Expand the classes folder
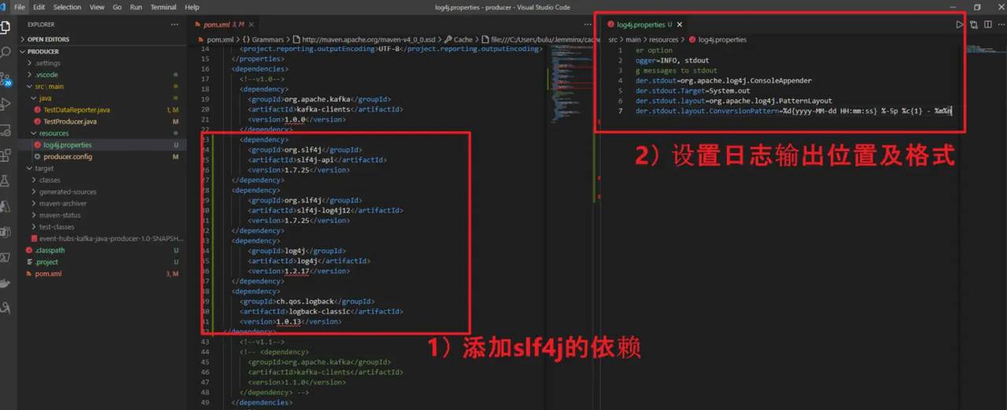1007x410 pixels. pyautogui.click(x=101, y=180)
